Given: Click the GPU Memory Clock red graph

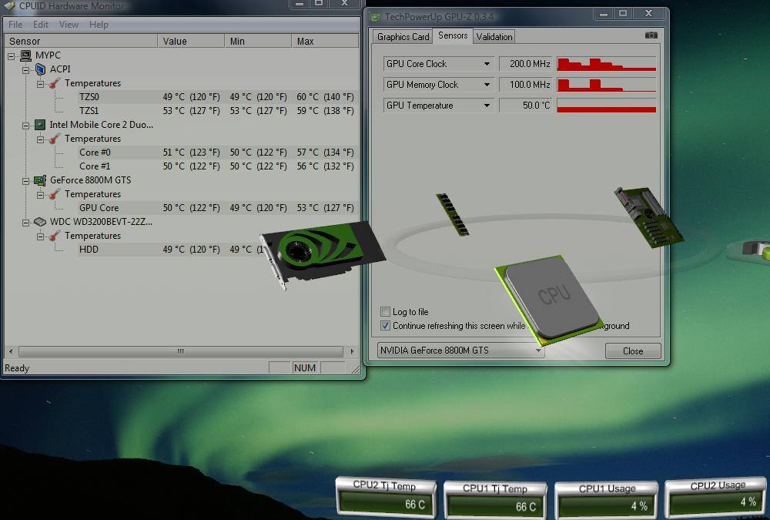Looking at the screenshot, I should click(x=607, y=85).
